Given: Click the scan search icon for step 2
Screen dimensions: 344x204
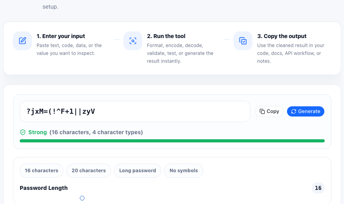Looking at the screenshot, I should pos(133,41).
